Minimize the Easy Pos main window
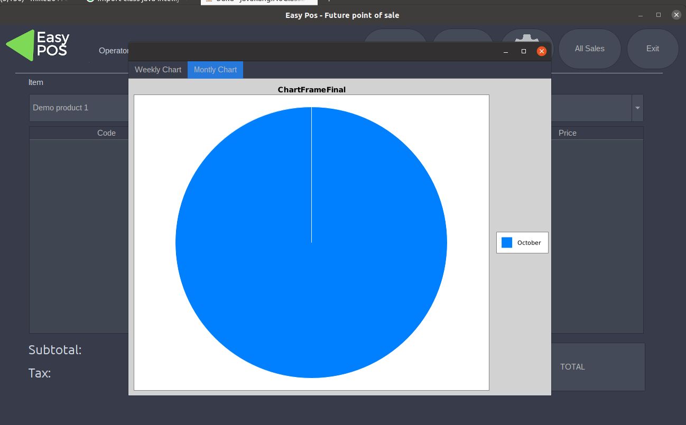The image size is (686, 425). 641,15
